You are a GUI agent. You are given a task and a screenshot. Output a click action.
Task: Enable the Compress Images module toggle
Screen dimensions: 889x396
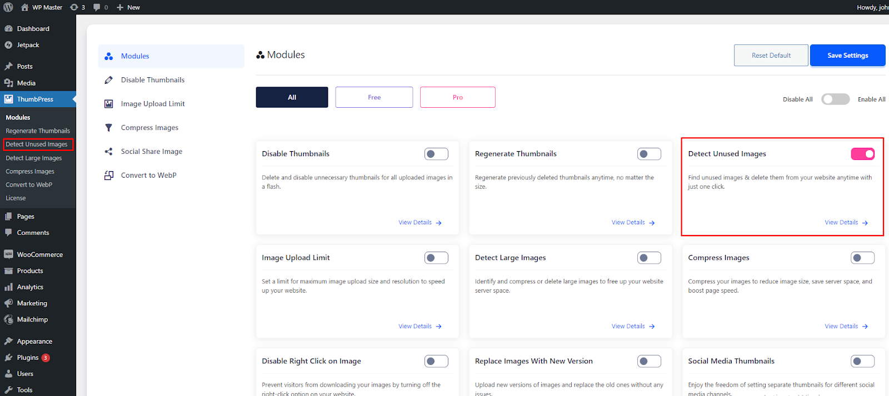pos(862,258)
